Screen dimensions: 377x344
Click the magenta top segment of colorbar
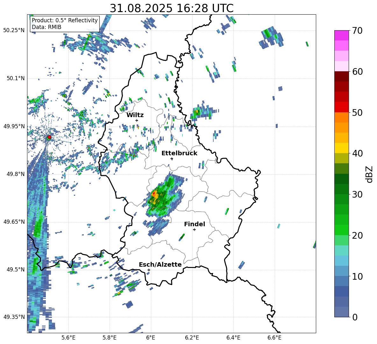(341, 35)
